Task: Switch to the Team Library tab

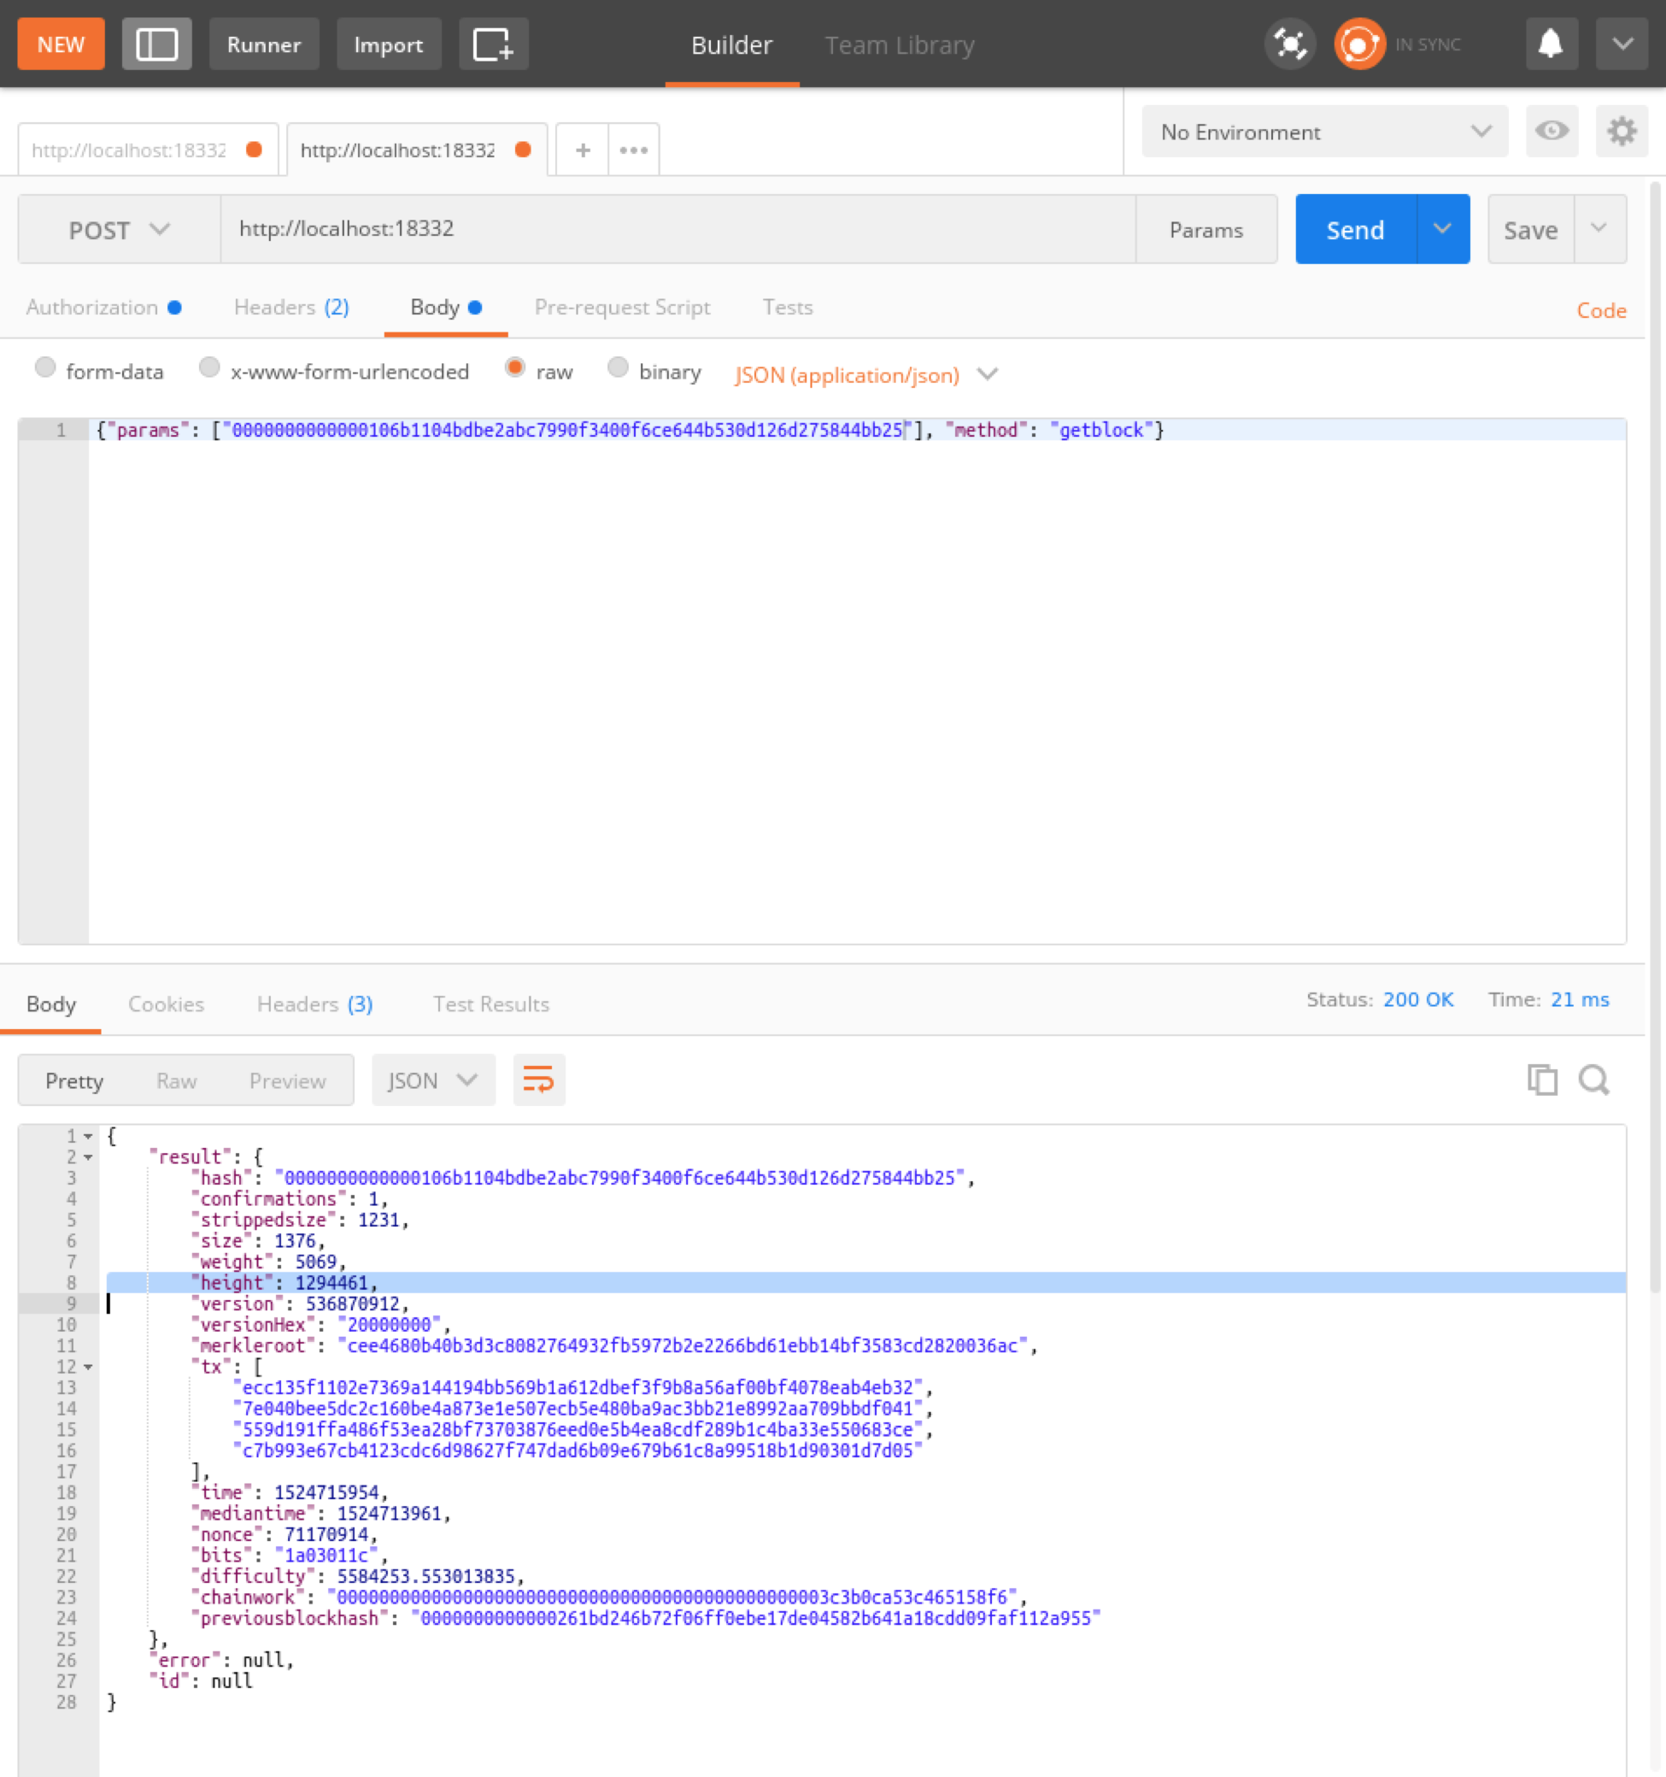Action: click(x=899, y=44)
